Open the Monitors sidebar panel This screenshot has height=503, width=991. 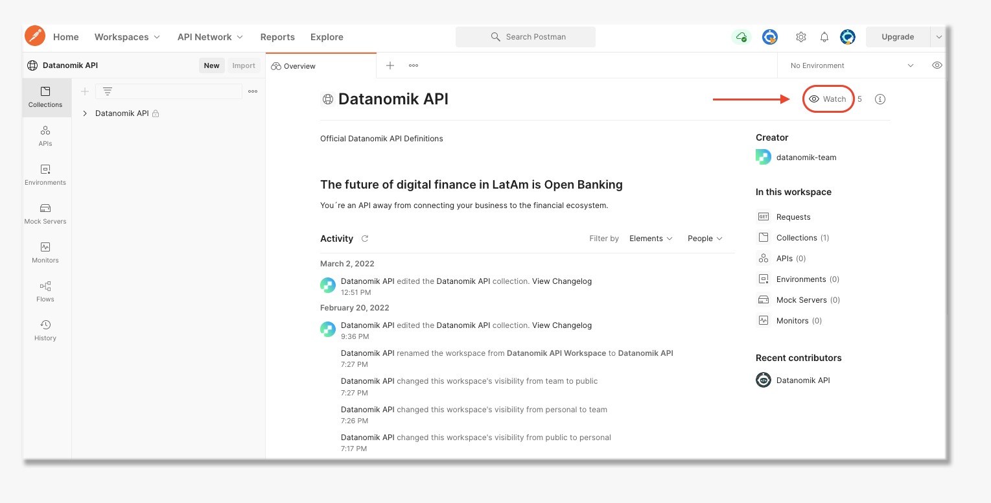click(x=45, y=253)
